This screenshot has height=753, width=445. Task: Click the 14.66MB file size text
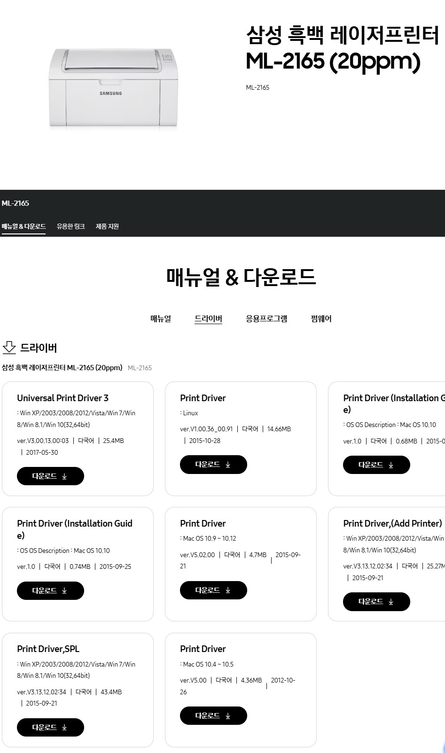(279, 429)
